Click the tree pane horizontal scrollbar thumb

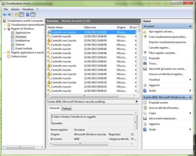point(20,147)
